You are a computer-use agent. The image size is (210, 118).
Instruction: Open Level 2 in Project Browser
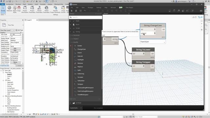pyautogui.click(x=9, y=76)
